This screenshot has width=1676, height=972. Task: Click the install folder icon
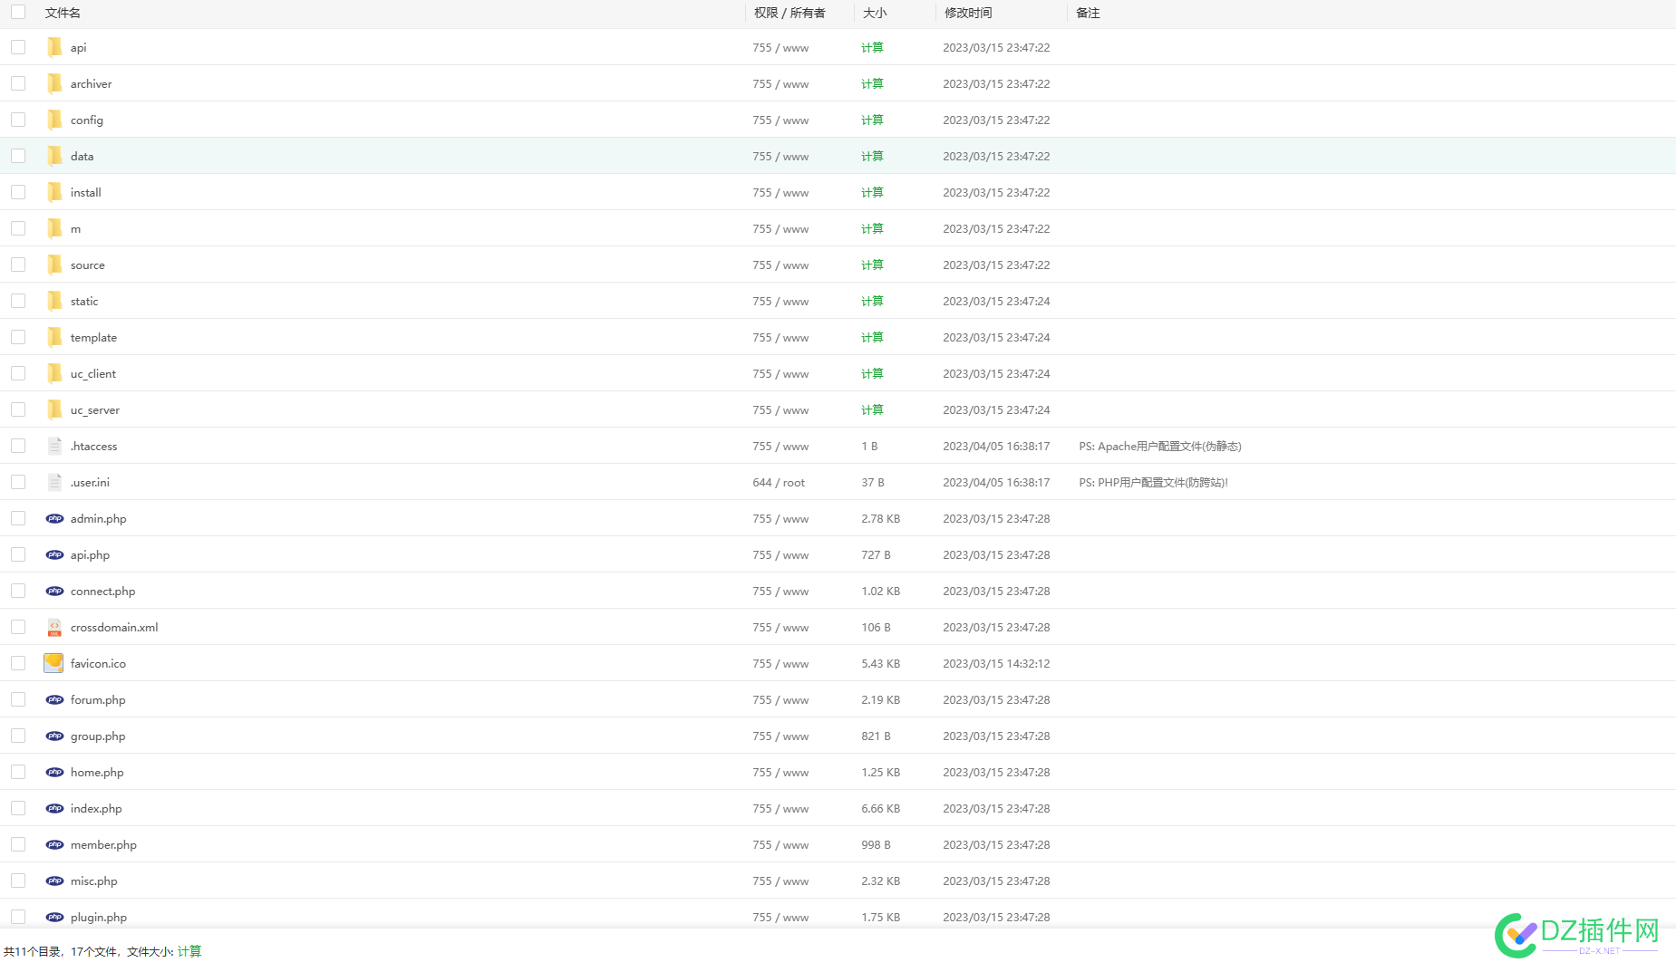(x=54, y=192)
